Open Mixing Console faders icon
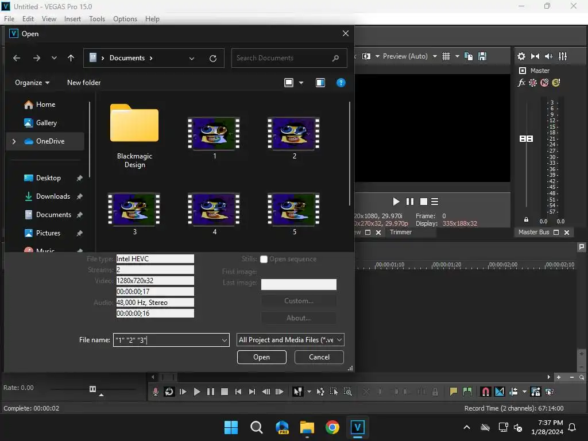This screenshot has height=441, width=588. click(x=563, y=56)
